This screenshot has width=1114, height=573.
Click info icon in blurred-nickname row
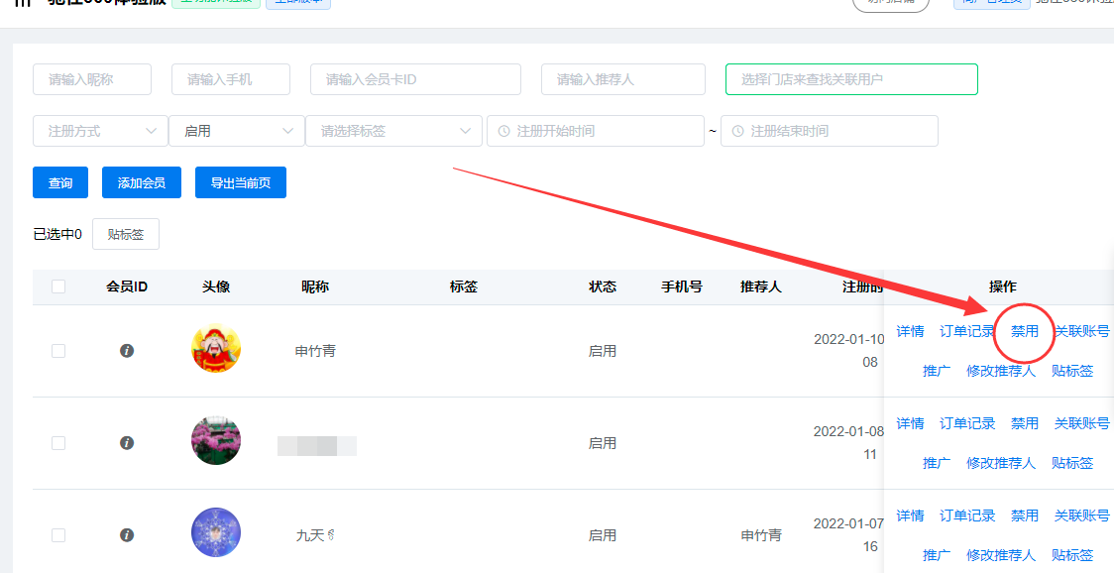click(127, 443)
